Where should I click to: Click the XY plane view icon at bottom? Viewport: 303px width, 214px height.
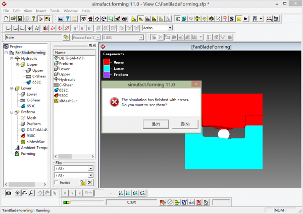pos(121,193)
